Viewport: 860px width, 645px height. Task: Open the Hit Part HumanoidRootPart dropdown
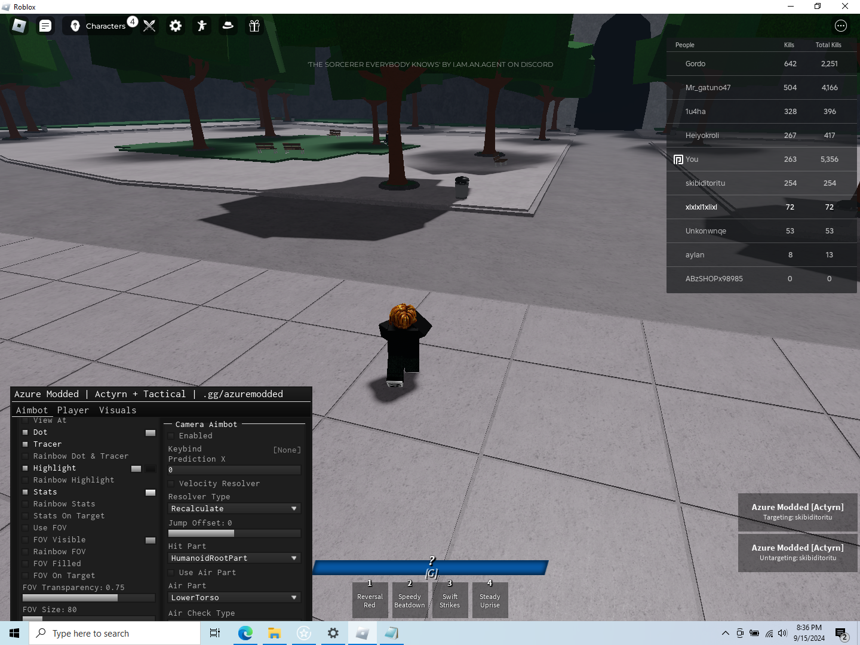[x=234, y=558]
